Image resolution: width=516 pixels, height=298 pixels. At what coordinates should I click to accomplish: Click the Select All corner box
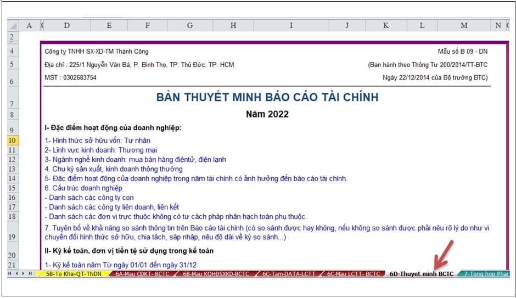[12, 25]
